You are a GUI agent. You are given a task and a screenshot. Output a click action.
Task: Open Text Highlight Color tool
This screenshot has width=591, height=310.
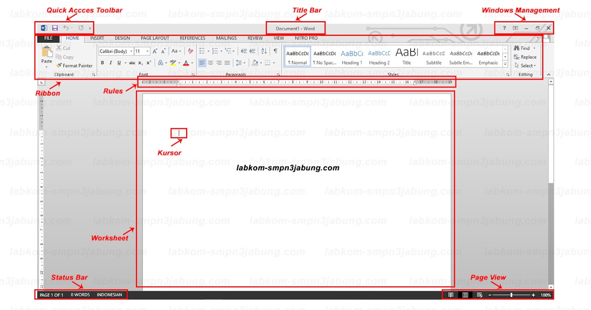(x=172, y=62)
